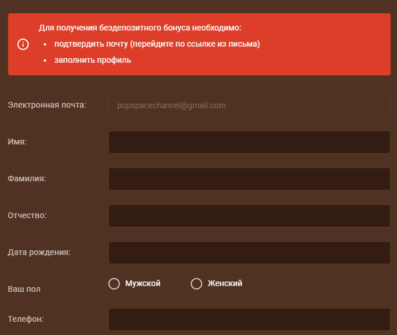The image size is (397, 335).
Task: Click the 'Имя:' field label
Action: pos(17,142)
